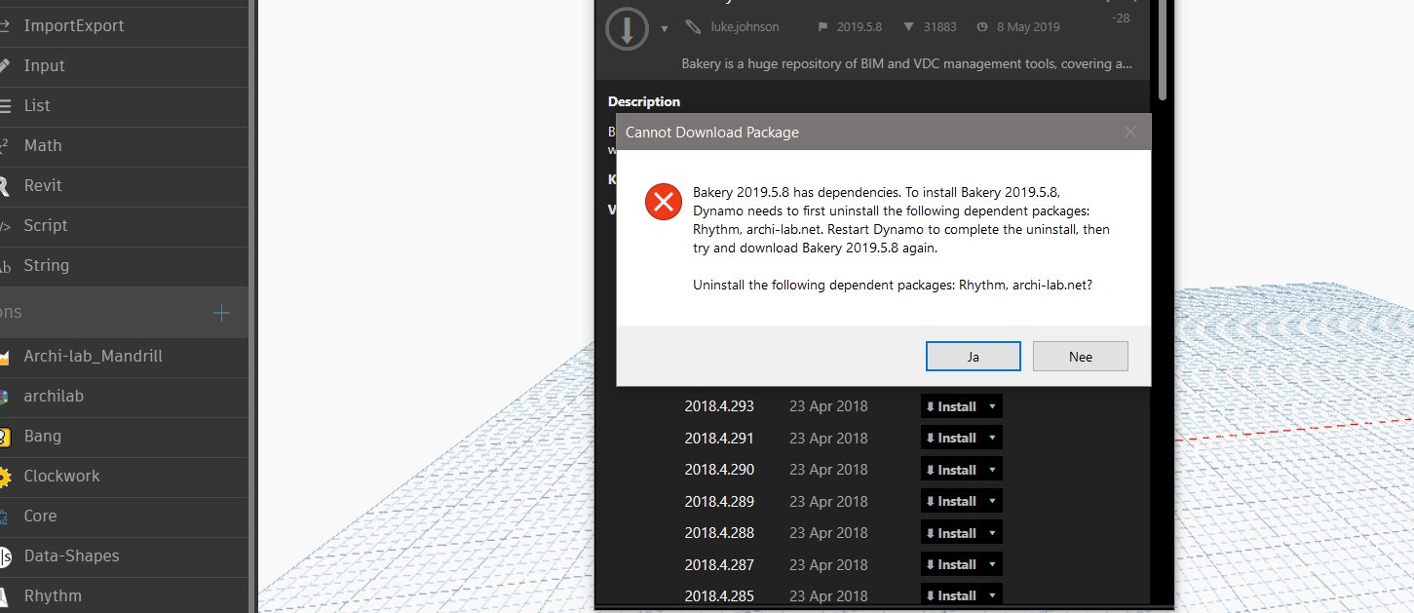The image size is (1414, 613).
Task: Open install options dropdown for version 2018.4.291
Action: tap(992, 439)
